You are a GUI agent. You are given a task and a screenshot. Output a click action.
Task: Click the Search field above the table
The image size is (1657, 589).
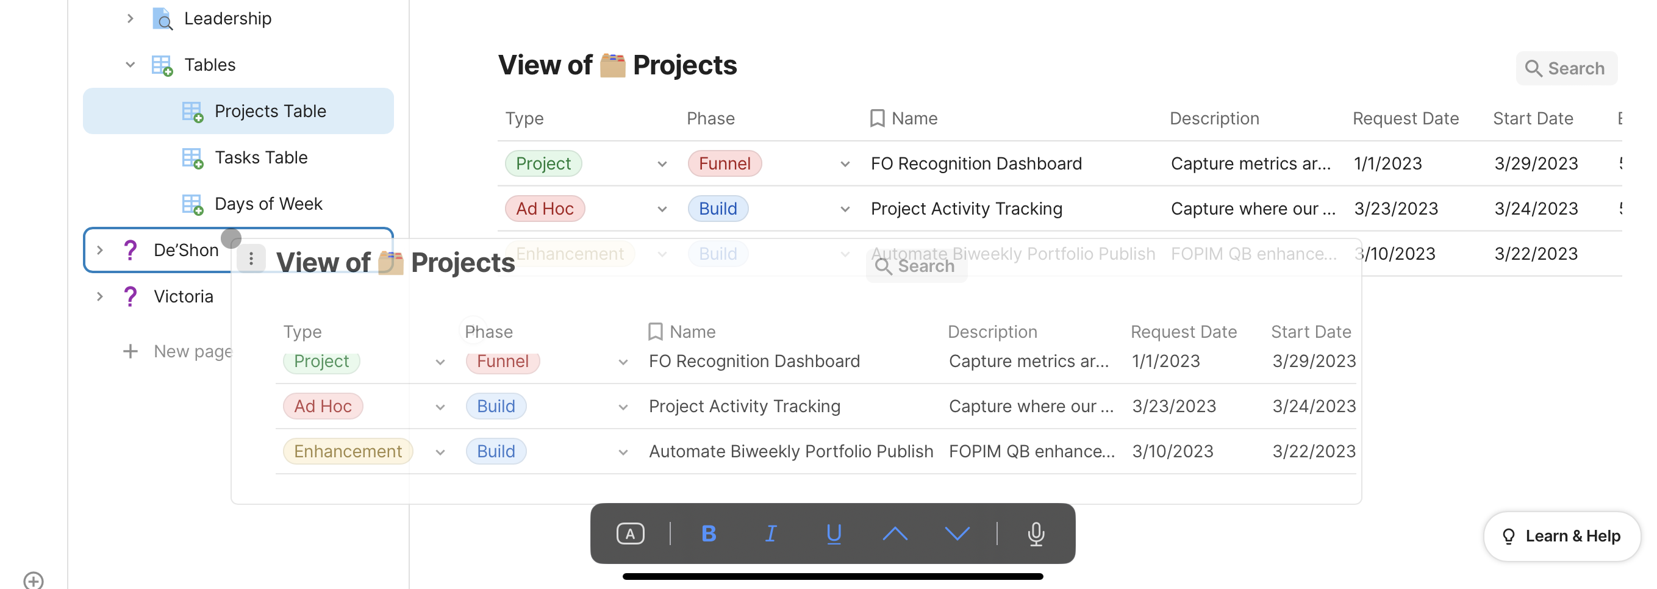tap(1566, 68)
